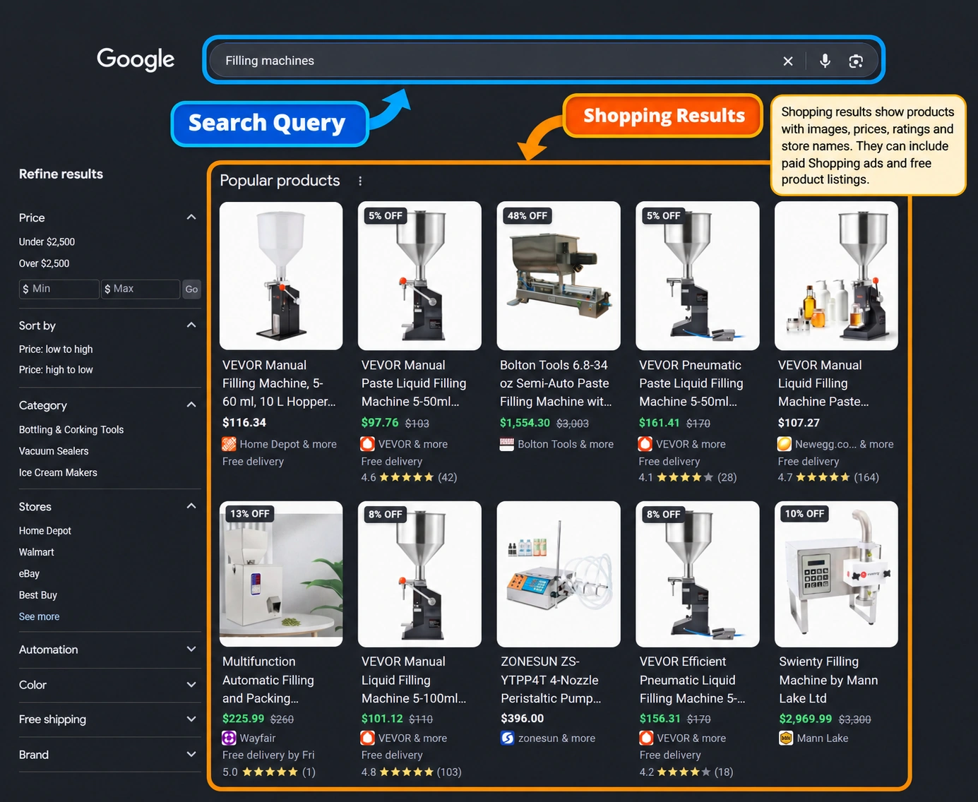
Task: Select the Vacuum Sealers category
Action: pos(54,450)
